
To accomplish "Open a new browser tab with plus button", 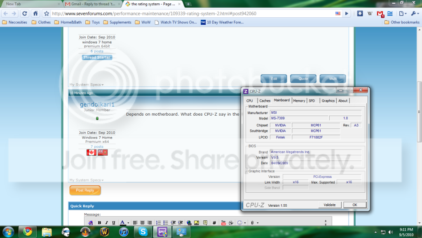I will [188, 4].
